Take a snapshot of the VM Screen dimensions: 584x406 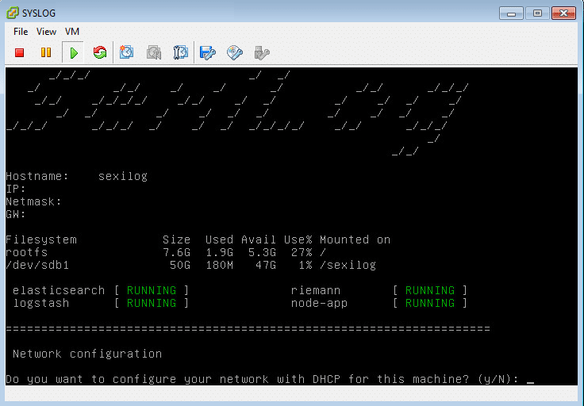click(126, 52)
